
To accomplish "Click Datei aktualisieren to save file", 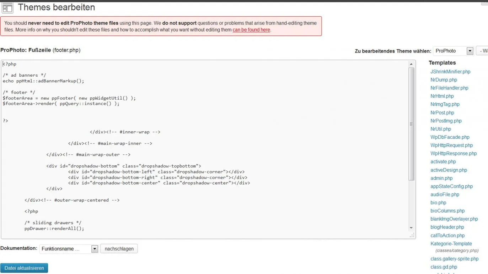I will click(x=24, y=268).
